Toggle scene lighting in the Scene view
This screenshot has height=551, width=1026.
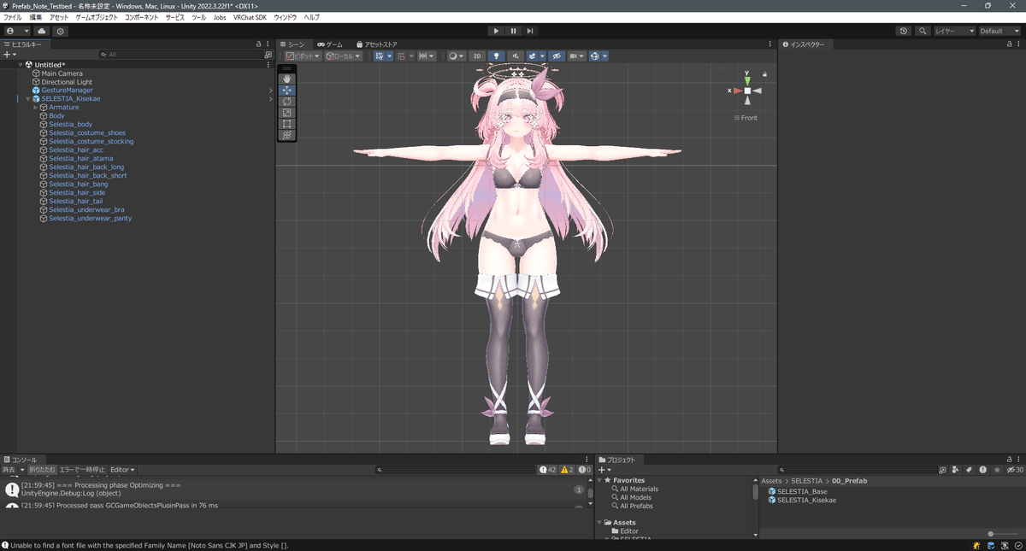496,56
